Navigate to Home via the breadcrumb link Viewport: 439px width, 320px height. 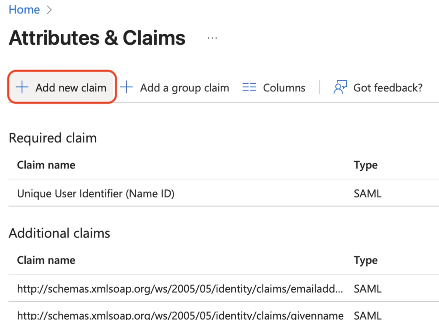(x=24, y=9)
